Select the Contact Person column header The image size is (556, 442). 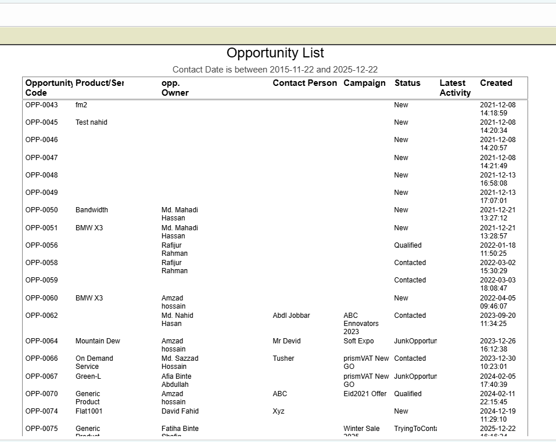pyautogui.click(x=304, y=83)
